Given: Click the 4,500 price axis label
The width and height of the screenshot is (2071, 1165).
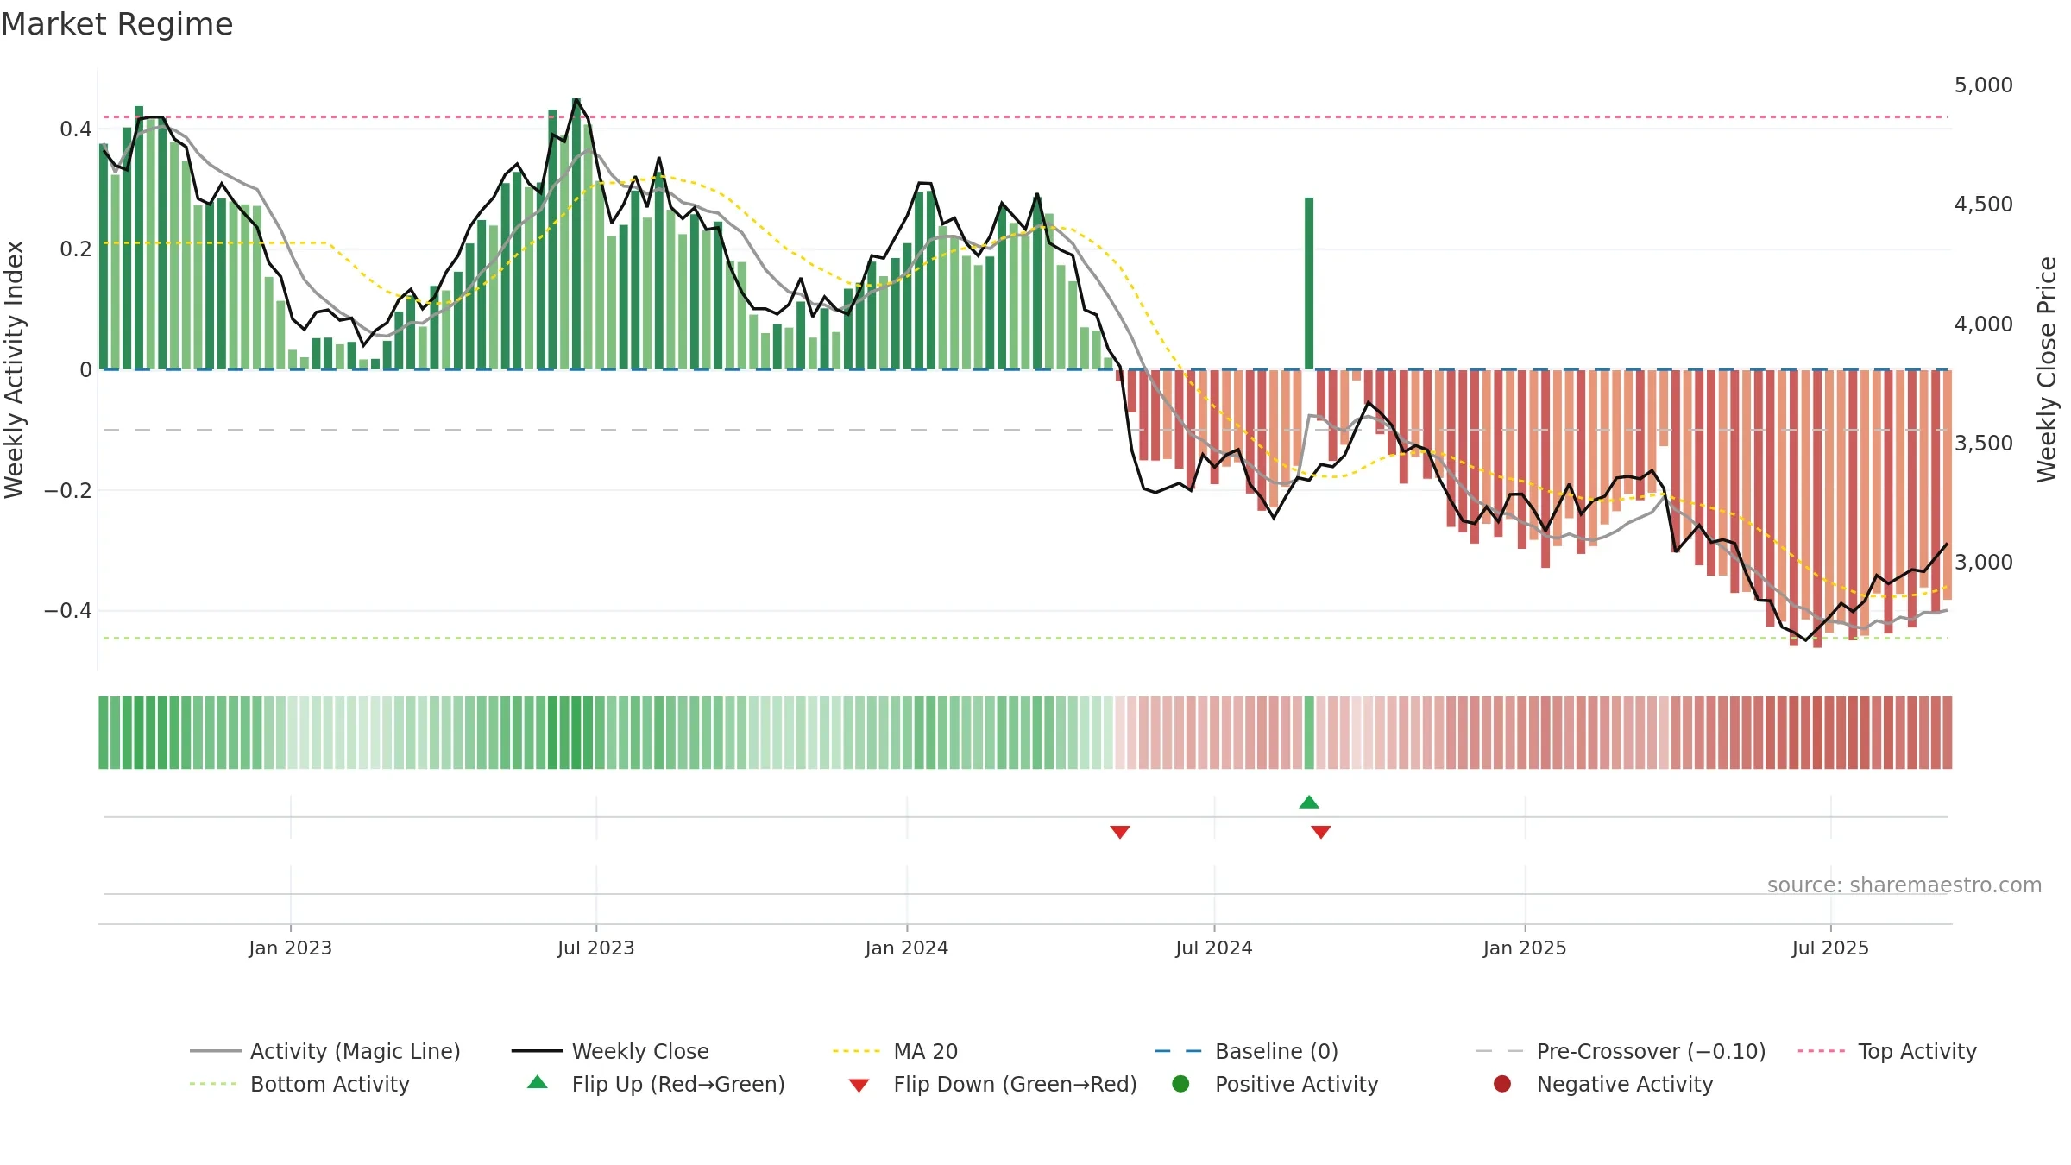Looking at the screenshot, I should coord(1983,204).
